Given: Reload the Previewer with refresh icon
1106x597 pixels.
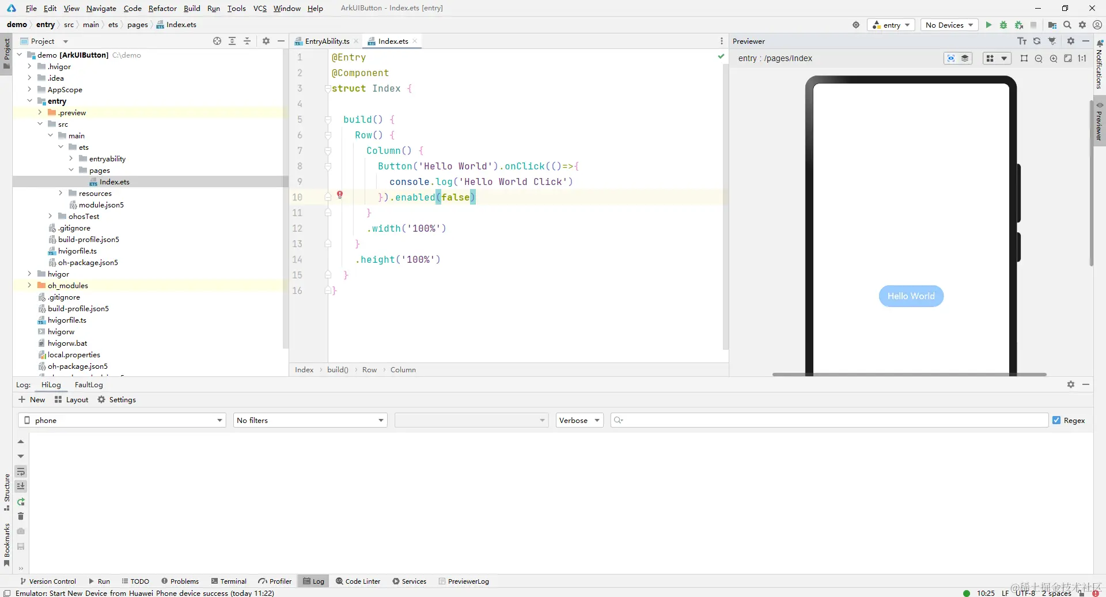Looking at the screenshot, I should point(1037,41).
